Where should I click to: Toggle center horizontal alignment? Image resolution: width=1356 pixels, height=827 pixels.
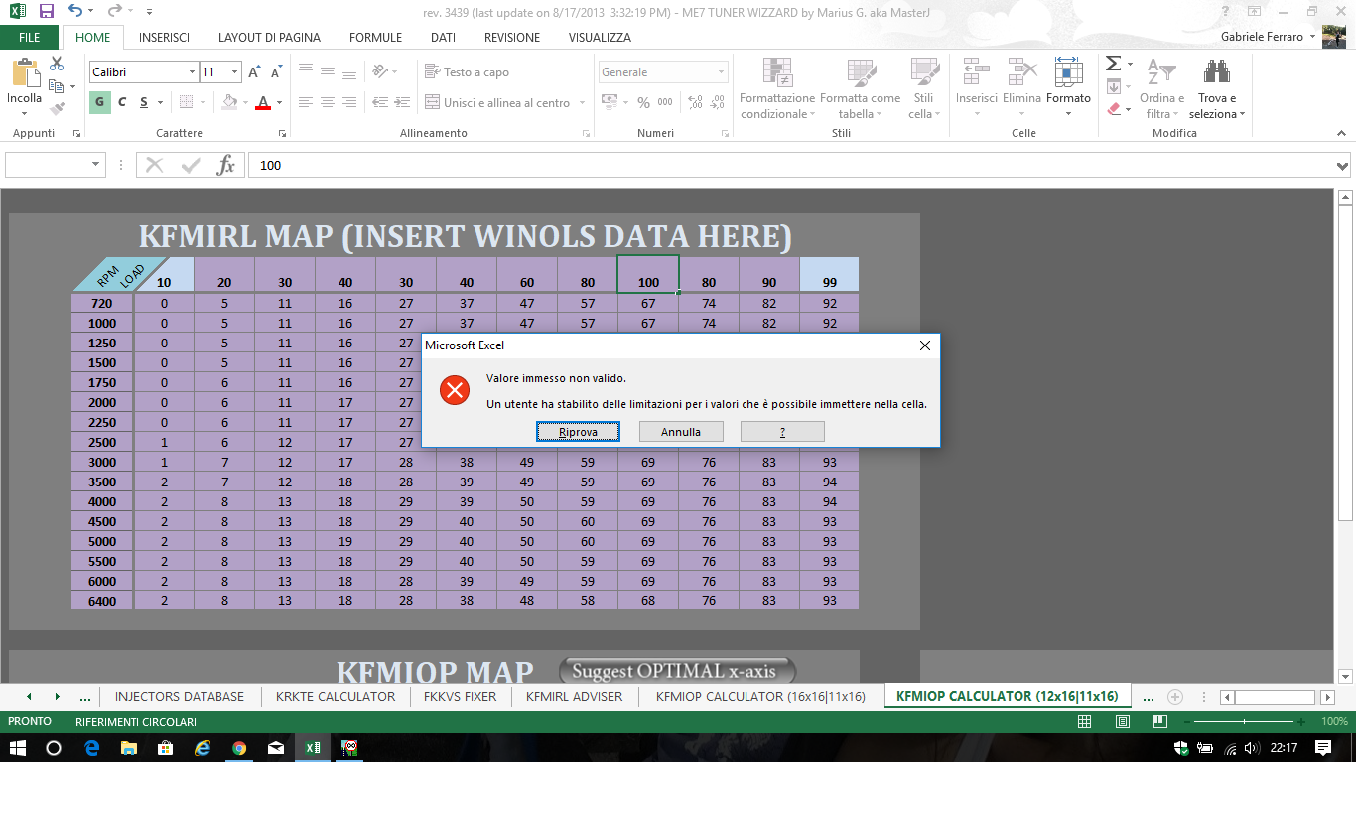pos(328,102)
